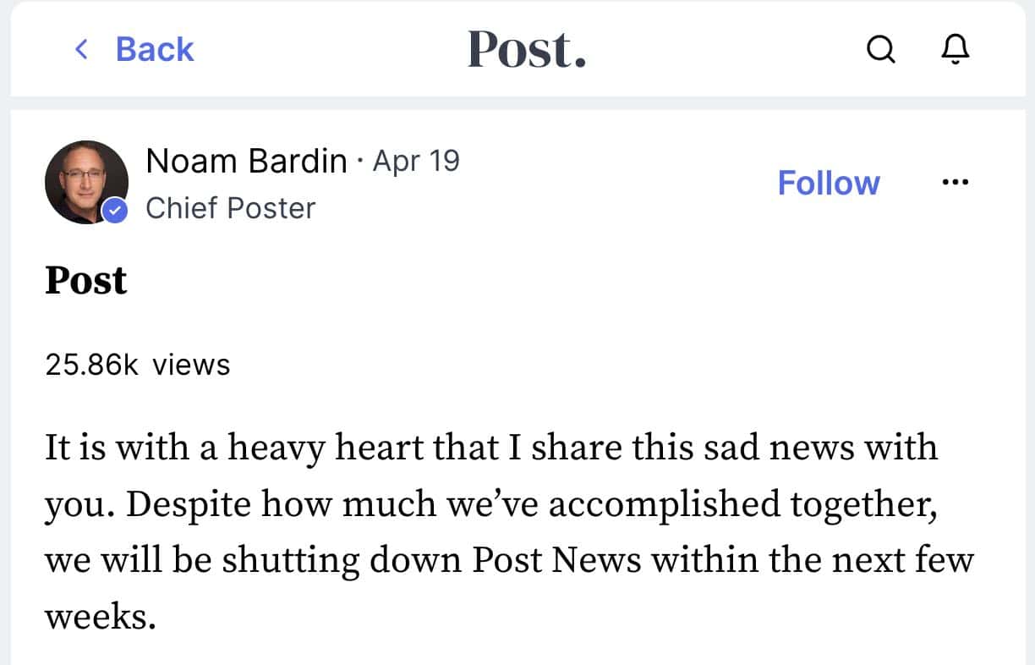Click the line starting "It is with a heavy heart"
Viewport: 1035px width, 665px height.
tap(490, 447)
